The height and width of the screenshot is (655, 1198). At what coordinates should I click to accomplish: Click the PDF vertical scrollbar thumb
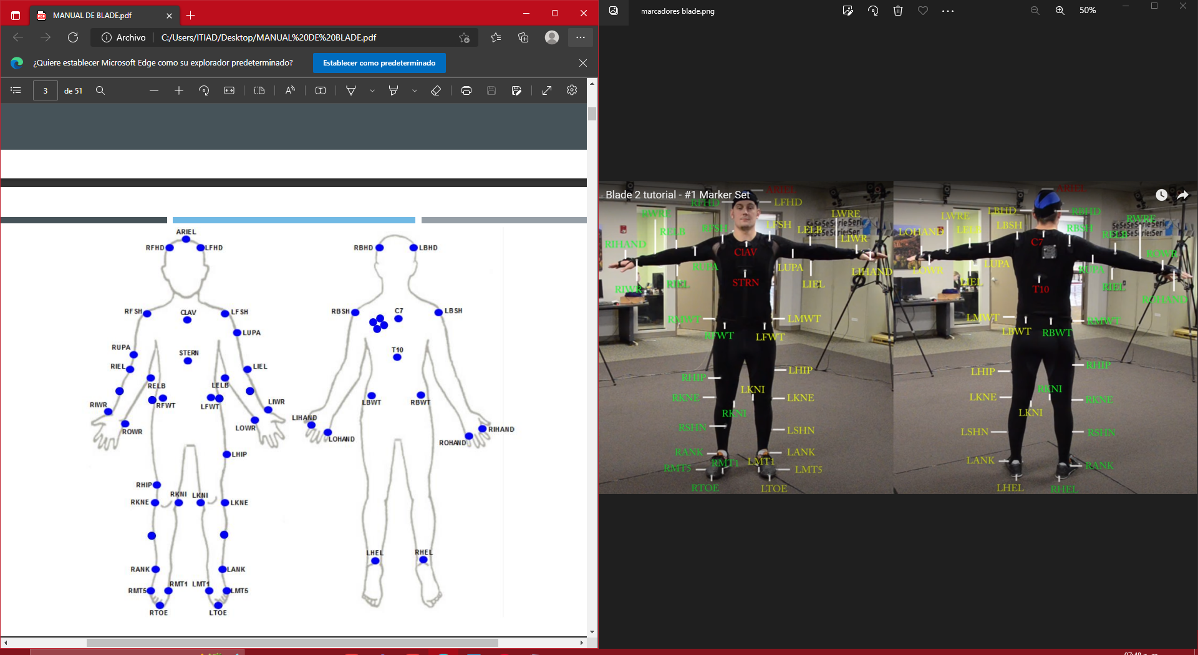592,114
